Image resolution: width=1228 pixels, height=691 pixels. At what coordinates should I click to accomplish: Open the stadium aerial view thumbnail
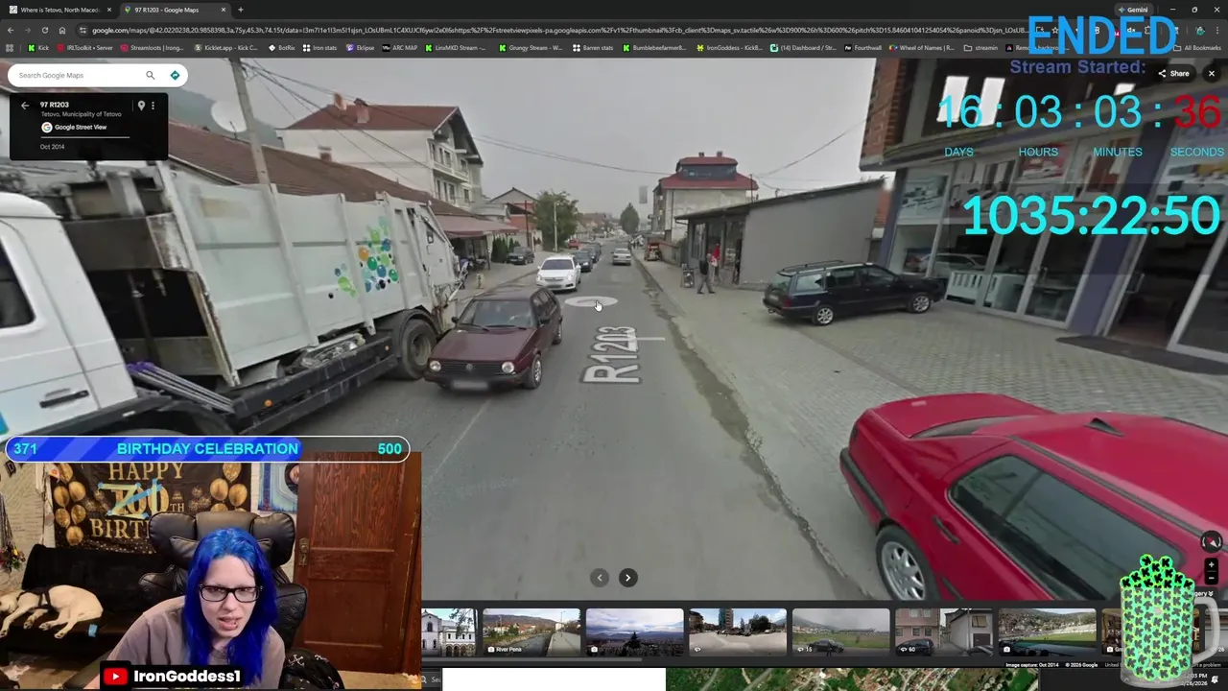coord(1047,631)
